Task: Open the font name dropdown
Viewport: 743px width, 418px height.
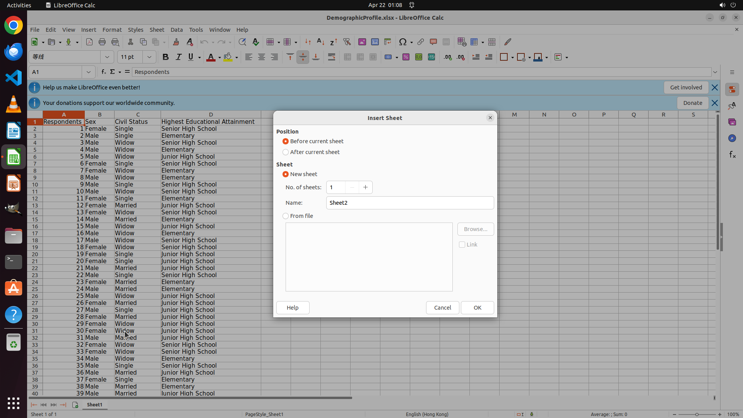Action: click(x=107, y=57)
